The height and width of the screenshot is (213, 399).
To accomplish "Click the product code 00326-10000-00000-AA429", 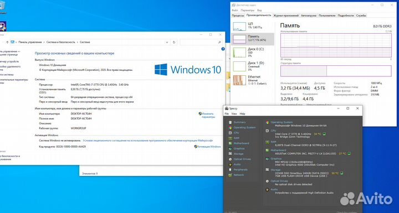I will [71, 147].
